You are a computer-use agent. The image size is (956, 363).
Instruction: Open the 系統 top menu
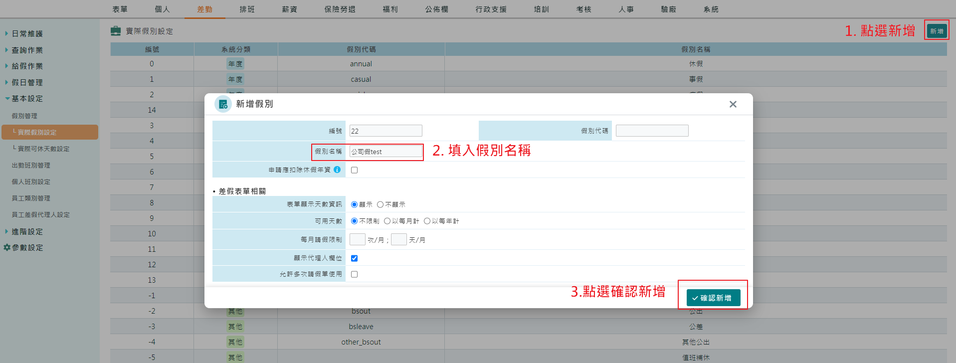click(x=711, y=9)
